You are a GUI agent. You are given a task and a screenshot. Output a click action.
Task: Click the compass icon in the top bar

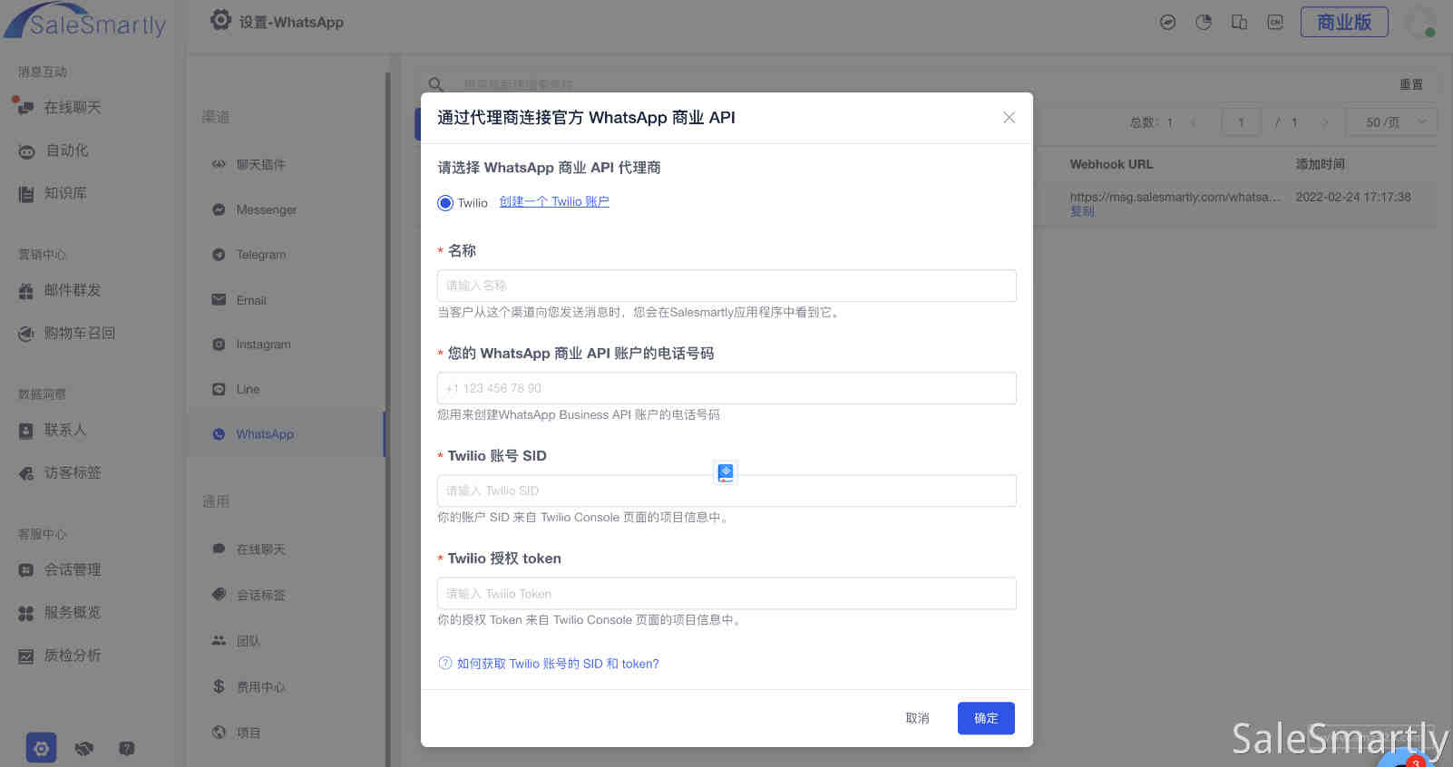point(1168,22)
